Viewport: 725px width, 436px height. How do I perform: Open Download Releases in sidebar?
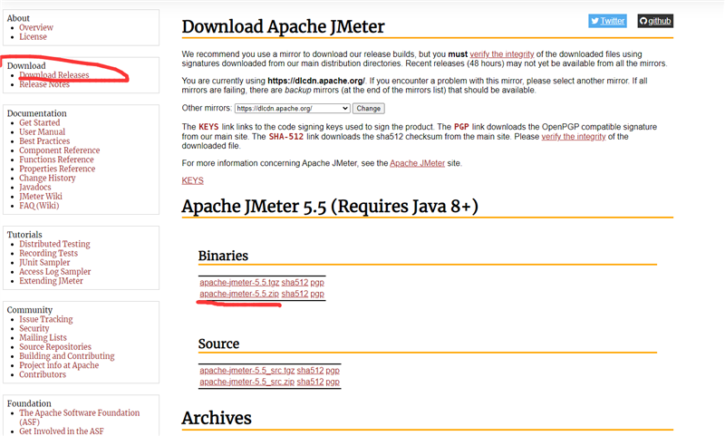(x=54, y=75)
